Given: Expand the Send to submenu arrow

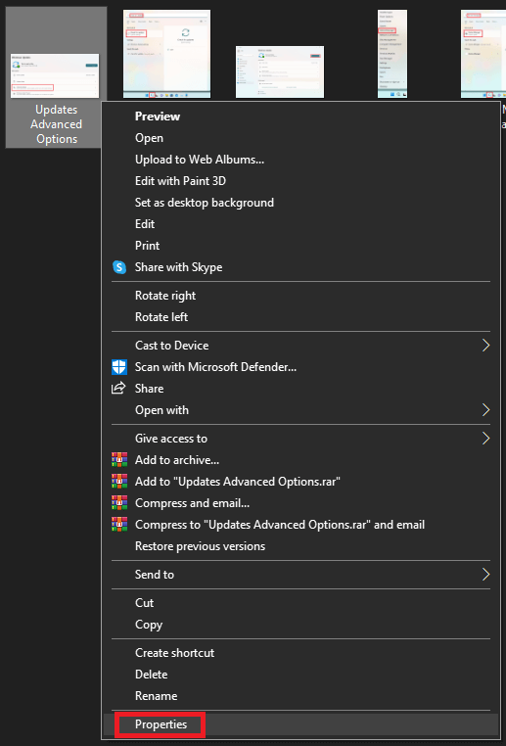Looking at the screenshot, I should point(485,575).
